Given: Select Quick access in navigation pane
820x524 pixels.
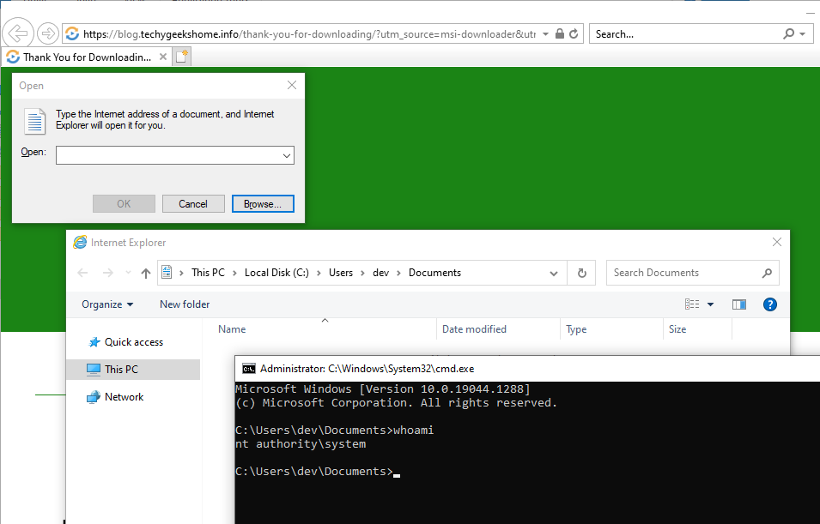Looking at the screenshot, I should pos(133,342).
